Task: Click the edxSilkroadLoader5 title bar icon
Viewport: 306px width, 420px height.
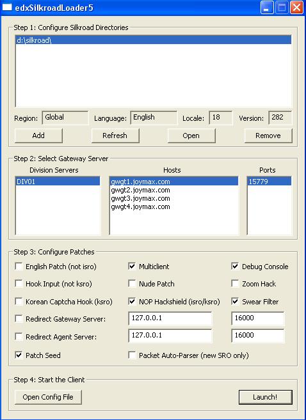Action: (7, 7)
